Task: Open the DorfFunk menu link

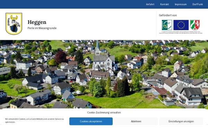Action: (x=198, y=4)
